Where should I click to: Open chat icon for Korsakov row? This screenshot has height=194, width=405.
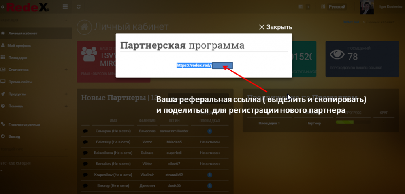85,164
